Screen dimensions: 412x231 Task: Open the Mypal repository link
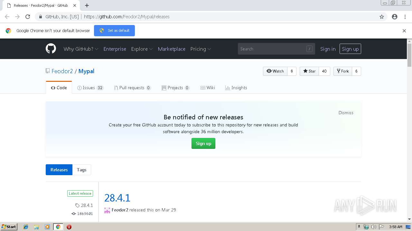(86, 71)
